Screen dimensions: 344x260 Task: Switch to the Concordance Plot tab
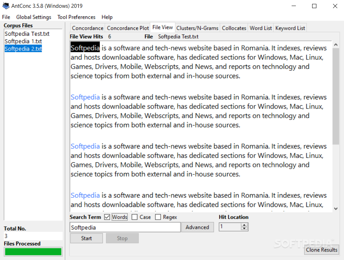[128, 28]
